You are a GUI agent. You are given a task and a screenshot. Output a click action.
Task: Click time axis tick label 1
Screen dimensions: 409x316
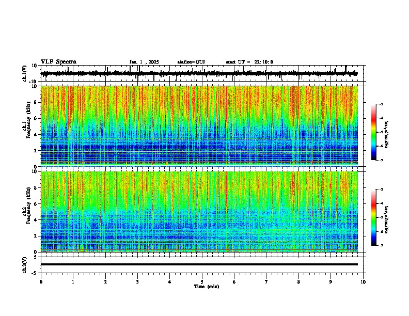tap(73, 282)
